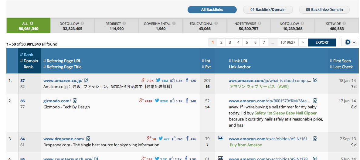This screenshot has height=160, width=360.
Task: Select the All Backlinks option
Action: (x=212, y=10)
